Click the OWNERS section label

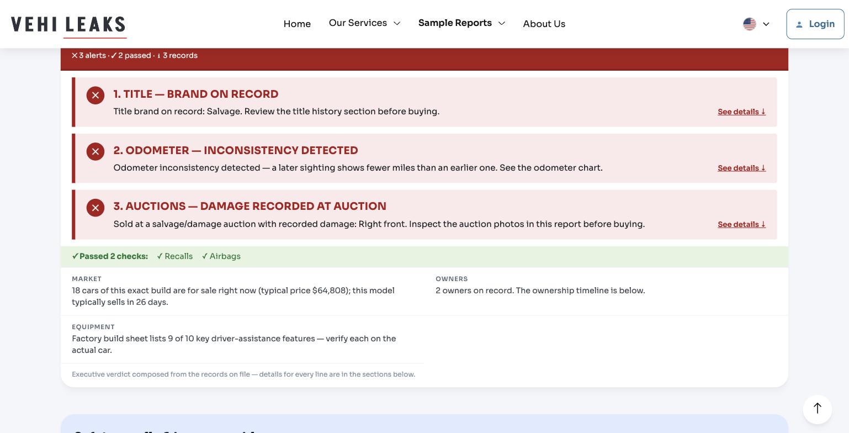tap(452, 279)
